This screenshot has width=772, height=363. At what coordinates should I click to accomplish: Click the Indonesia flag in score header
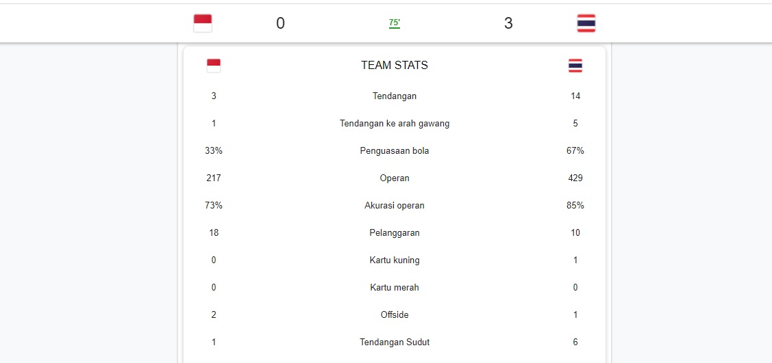pyautogui.click(x=203, y=23)
